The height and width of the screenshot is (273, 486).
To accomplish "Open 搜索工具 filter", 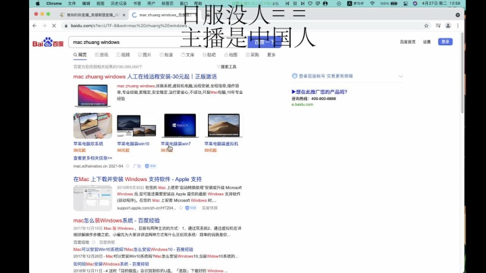I will point(227,67).
